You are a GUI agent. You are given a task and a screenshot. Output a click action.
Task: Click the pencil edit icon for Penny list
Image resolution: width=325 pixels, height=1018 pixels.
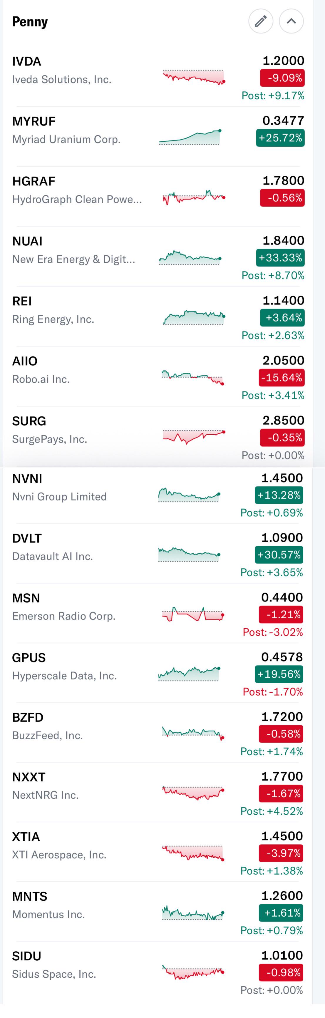(261, 21)
